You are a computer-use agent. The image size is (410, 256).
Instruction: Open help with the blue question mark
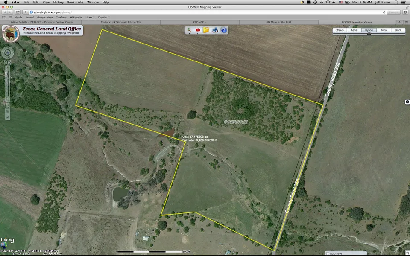coord(224,30)
